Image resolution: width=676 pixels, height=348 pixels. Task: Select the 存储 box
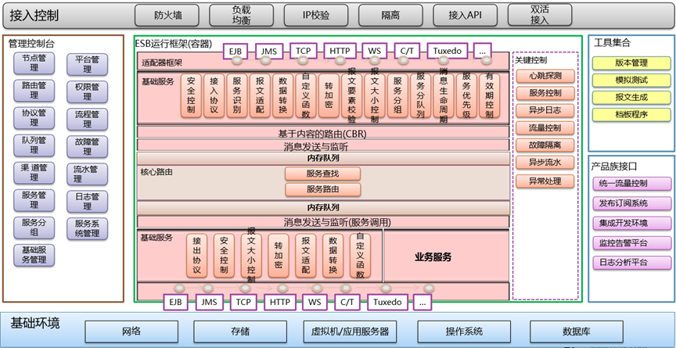[240, 332]
